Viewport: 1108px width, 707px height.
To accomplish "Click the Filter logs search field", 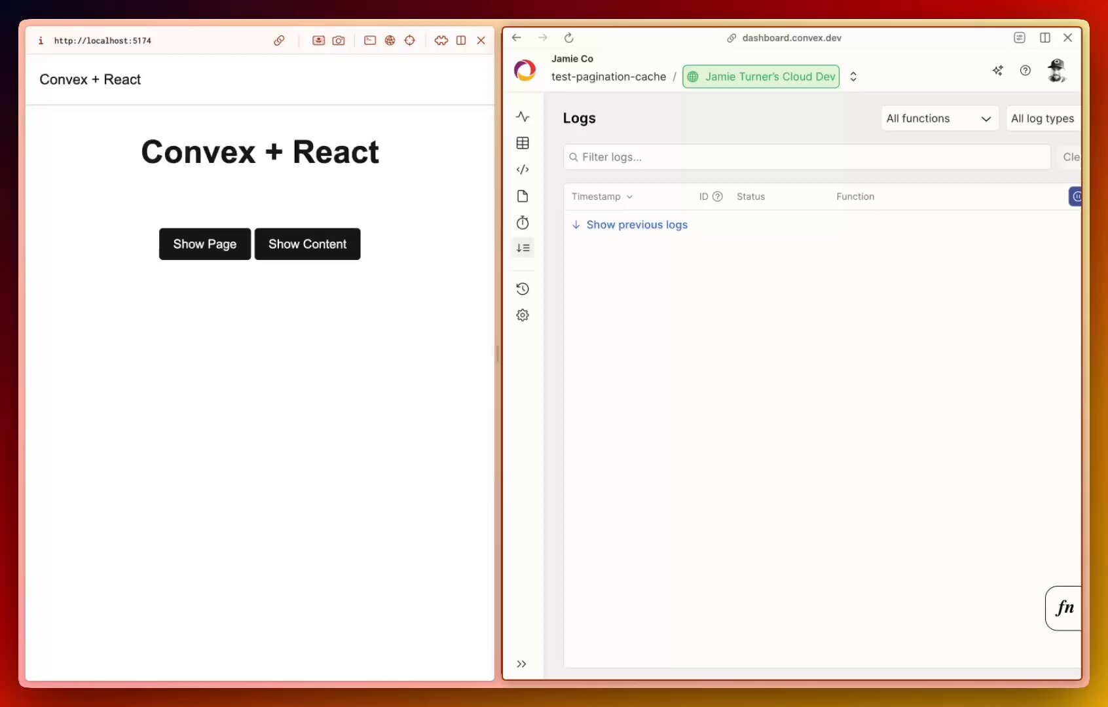I will [x=807, y=157].
